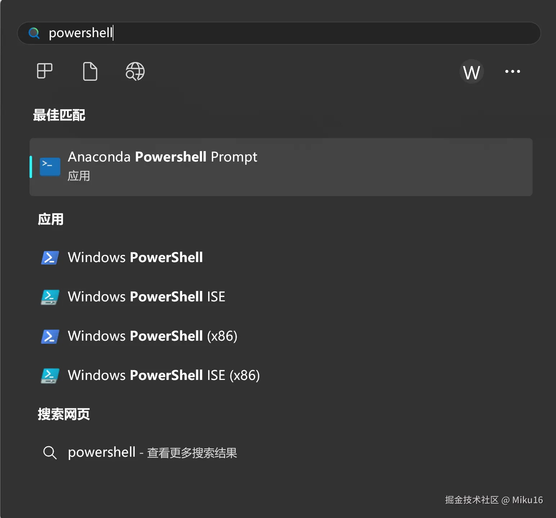Click the search magnifier icon in search box
This screenshot has height=518, width=556.
34,33
